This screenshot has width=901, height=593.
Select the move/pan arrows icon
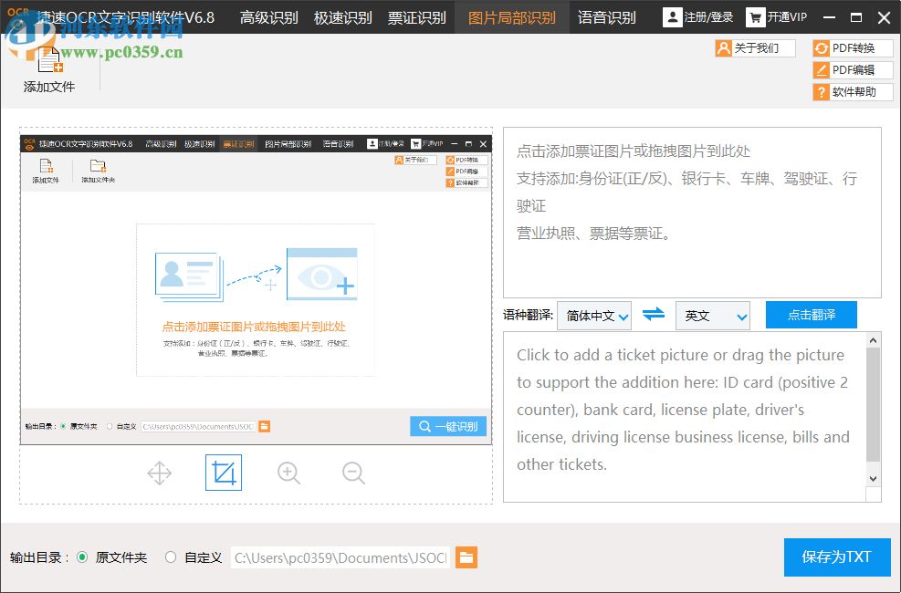pos(159,473)
